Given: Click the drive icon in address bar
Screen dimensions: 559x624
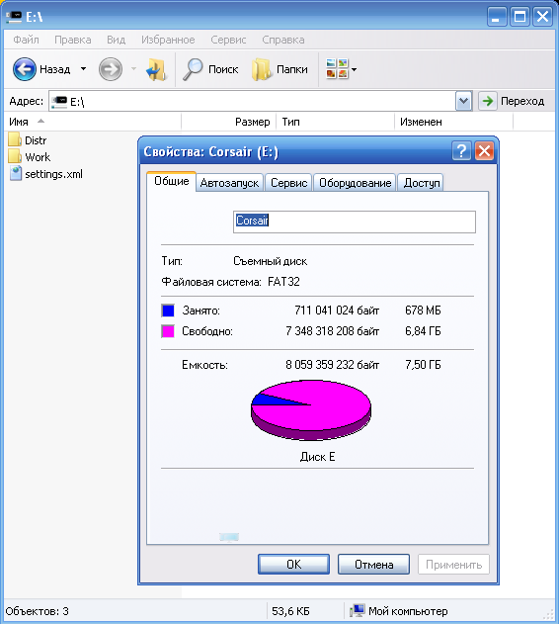Looking at the screenshot, I should (59, 102).
